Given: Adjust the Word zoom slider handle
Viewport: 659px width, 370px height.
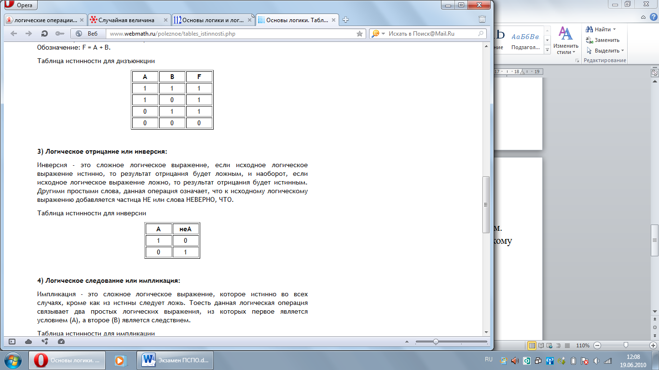Looking at the screenshot, I should coord(626,345).
